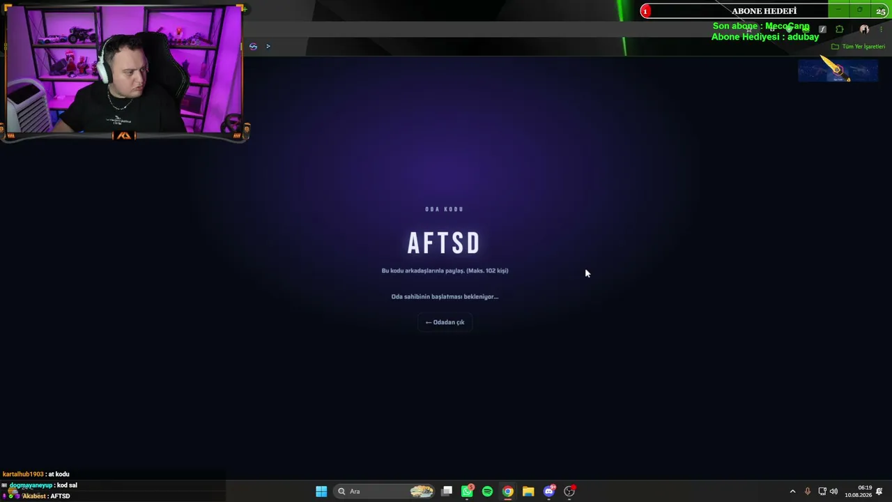Click the 'Odadan çık' leave room button
The width and height of the screenshot is (892, 502).
tap(445, 322)
